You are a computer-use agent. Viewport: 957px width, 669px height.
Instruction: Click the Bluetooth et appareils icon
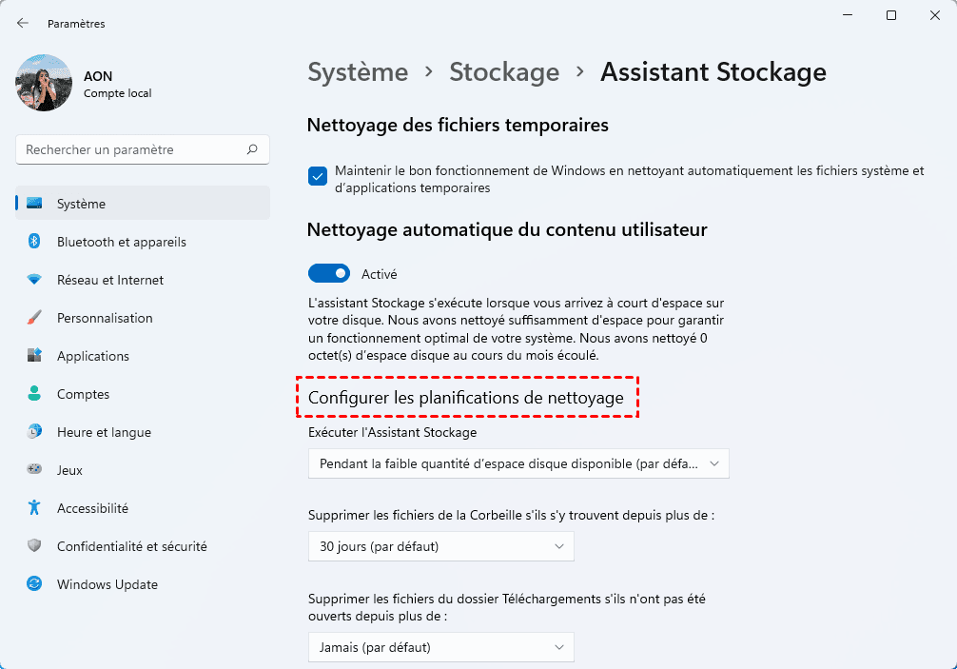point(34,242)
